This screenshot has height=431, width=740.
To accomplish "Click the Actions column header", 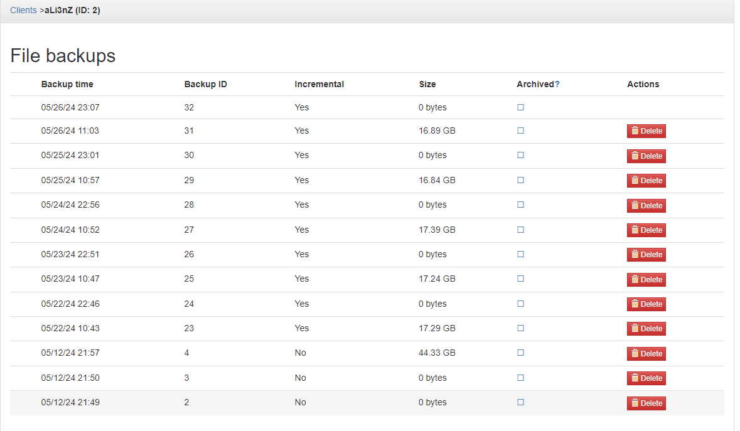I will point(643,85).
